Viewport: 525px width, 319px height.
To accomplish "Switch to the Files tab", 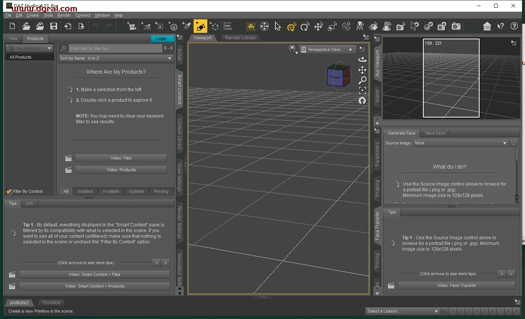I will click(x=13, y=39).
